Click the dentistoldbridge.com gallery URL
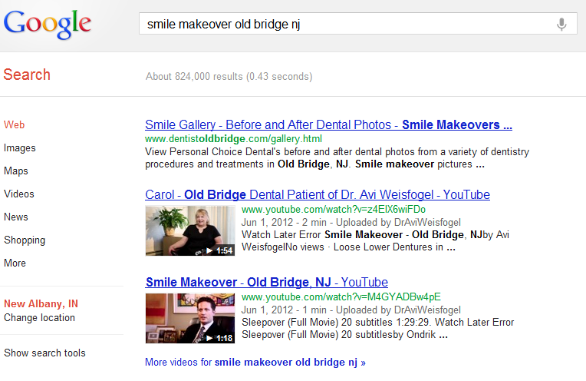The image size is (586, 381). (x=234, y=139)
